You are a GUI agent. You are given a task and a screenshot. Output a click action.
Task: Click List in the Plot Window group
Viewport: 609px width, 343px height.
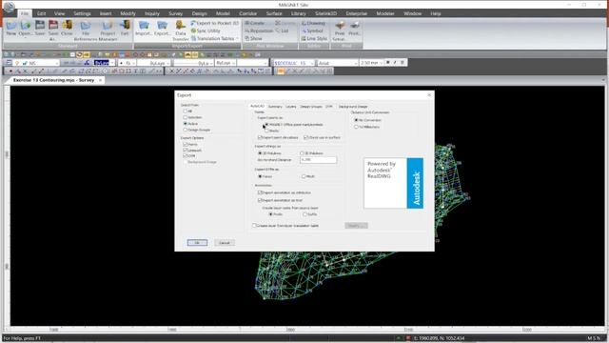[283, 30]
